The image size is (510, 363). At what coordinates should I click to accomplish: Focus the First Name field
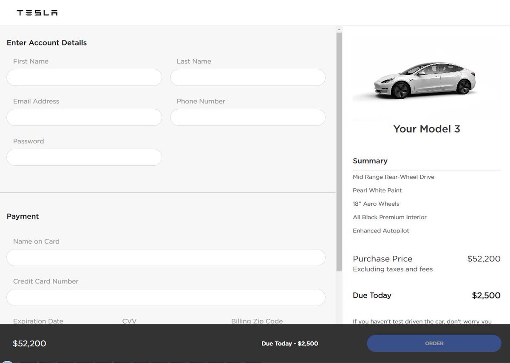pyautogui.click(x=84, y=77)
